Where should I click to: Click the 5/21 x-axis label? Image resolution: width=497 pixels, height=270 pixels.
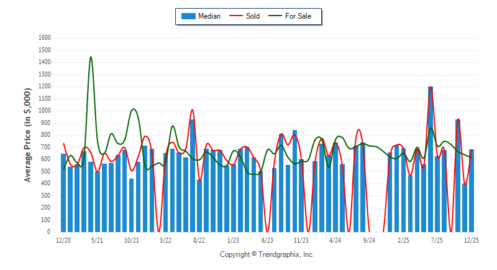pos(97,240)
